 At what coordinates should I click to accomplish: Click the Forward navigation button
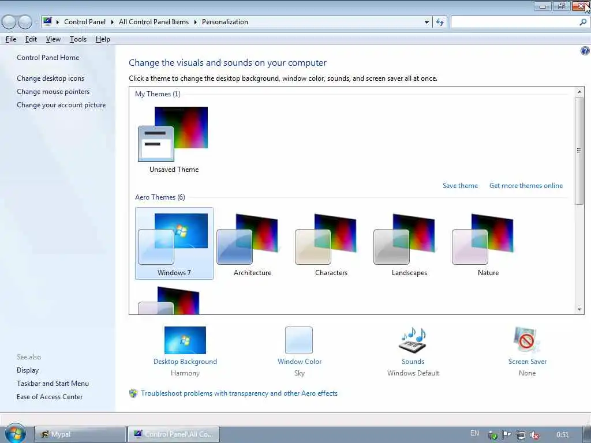pyautogui.click(x=25, y=22)
